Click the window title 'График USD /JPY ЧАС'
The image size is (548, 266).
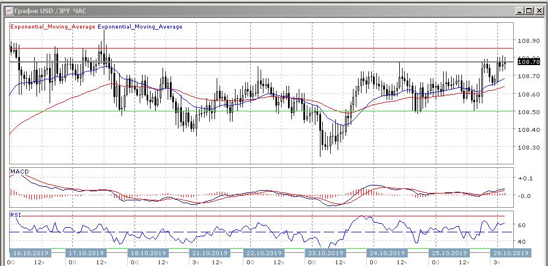click(x=50, y=11)
